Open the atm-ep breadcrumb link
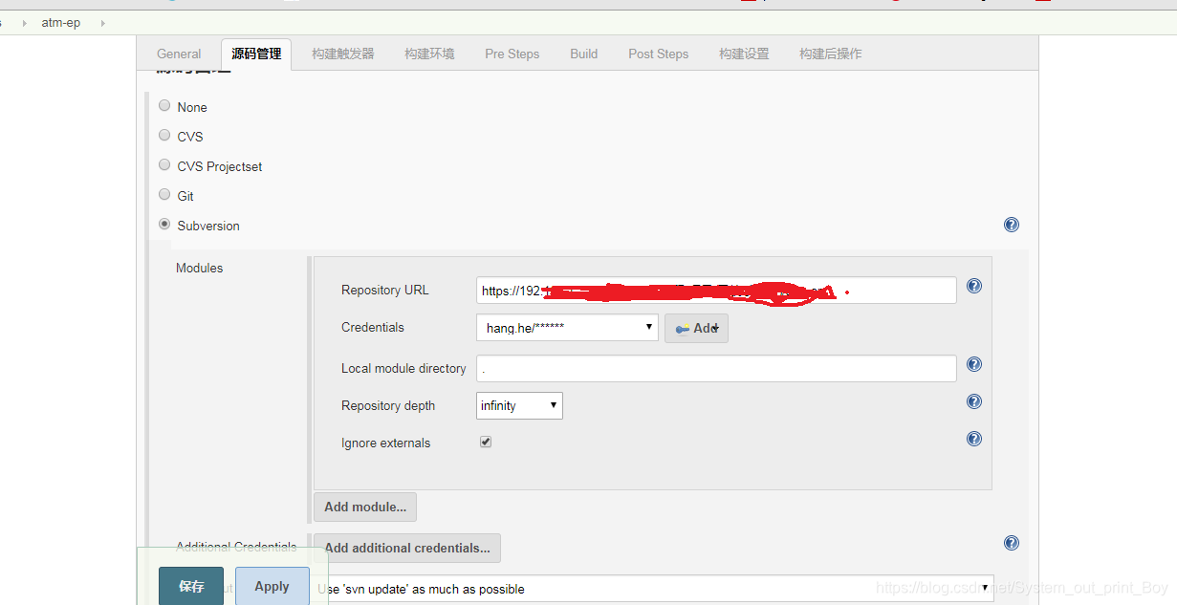1177x605 pixels. (61, 23)
